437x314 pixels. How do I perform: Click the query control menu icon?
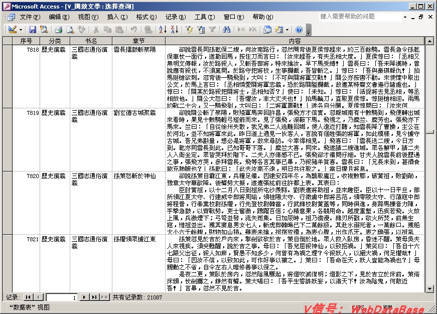point(11,17)
